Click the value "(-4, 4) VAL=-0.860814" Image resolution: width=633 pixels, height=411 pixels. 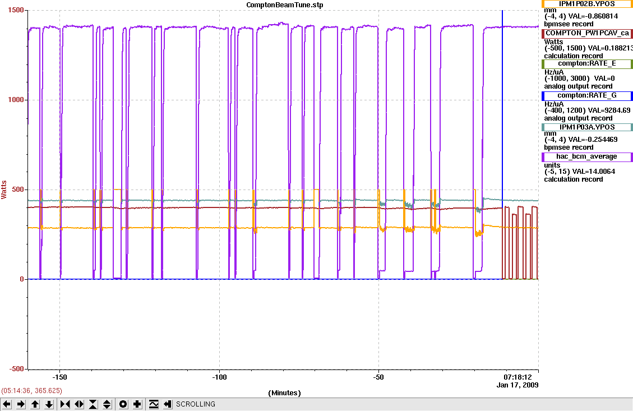581,17
